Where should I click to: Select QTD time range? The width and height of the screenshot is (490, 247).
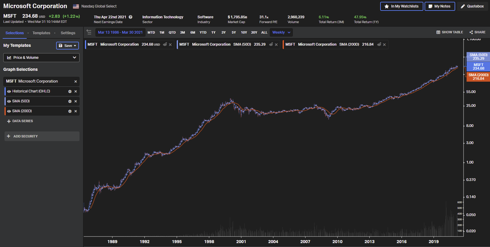[x=172, y=32]
